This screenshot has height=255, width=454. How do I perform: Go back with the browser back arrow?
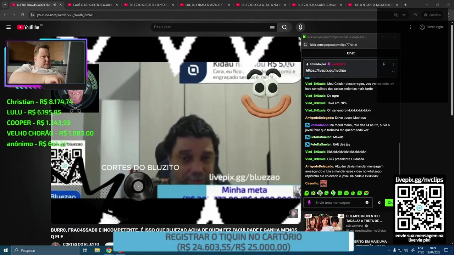5,15
